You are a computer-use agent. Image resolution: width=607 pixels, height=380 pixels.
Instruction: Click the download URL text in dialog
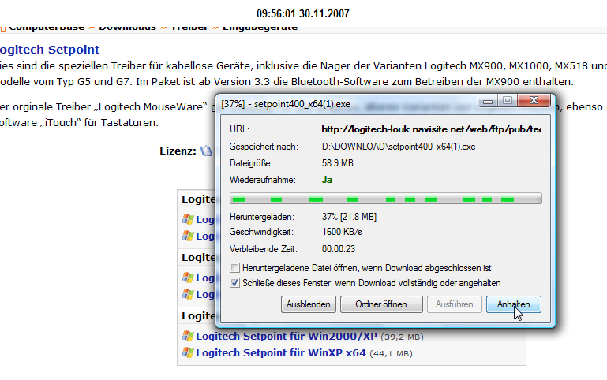click(x=431, y=129)
